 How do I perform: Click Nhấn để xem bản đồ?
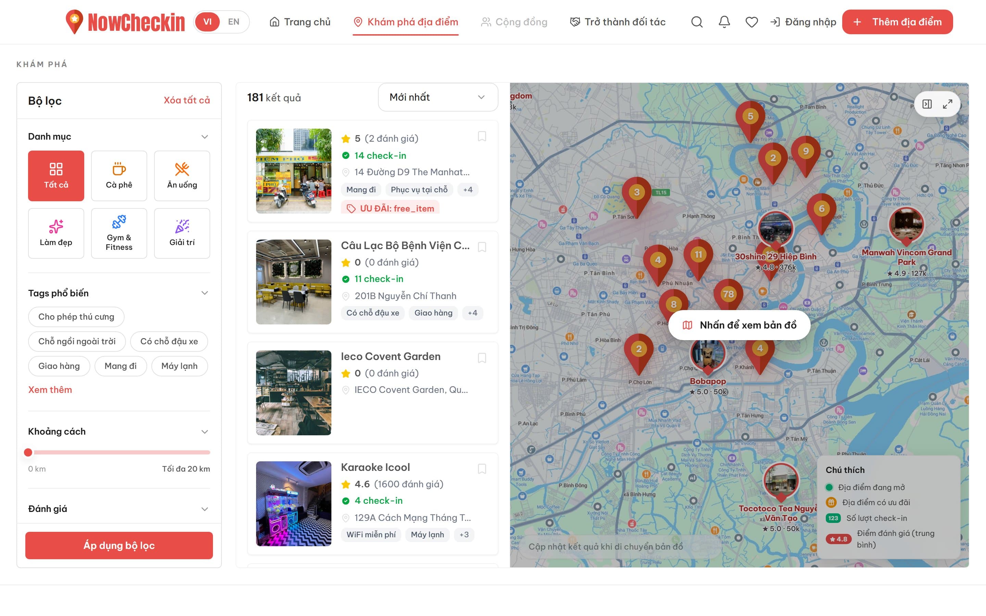click(739, 325)
